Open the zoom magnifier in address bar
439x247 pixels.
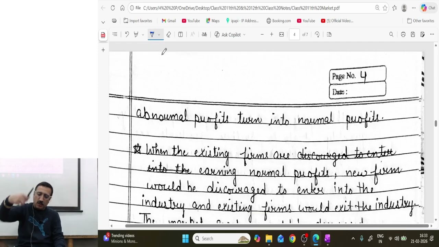tap(377, 8)
